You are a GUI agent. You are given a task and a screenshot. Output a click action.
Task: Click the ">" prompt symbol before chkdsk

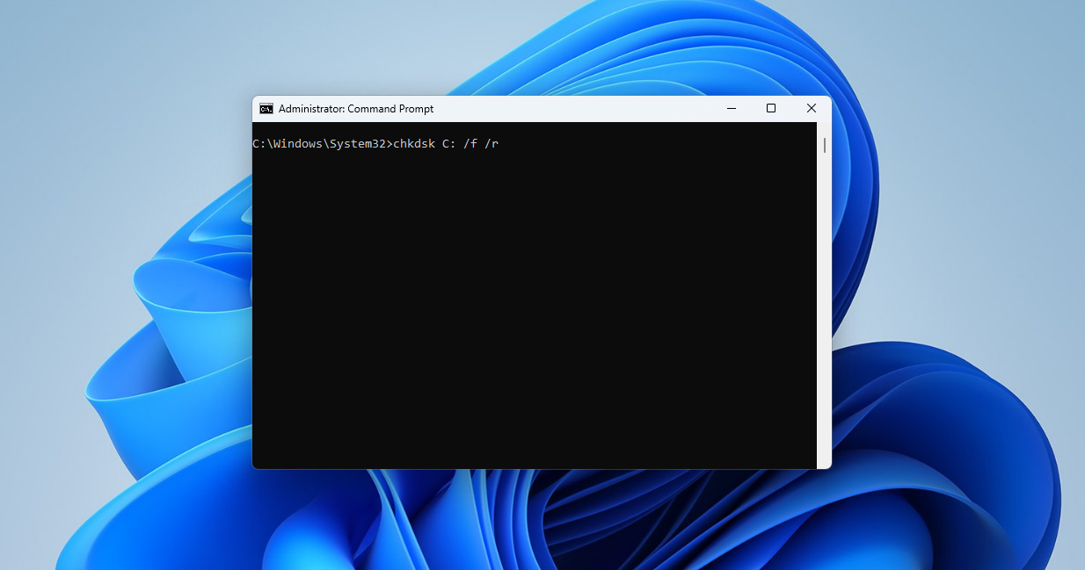[x=390, y=144]
